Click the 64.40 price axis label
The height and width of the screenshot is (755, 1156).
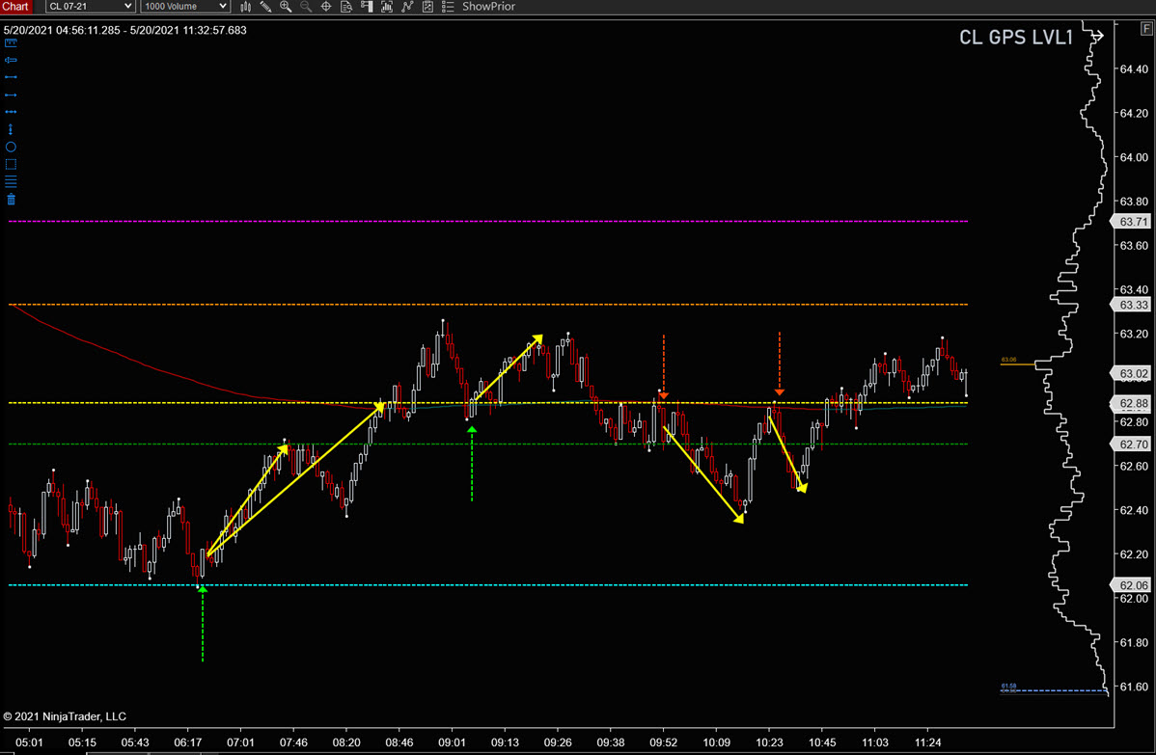click(x=1134, y=69)
